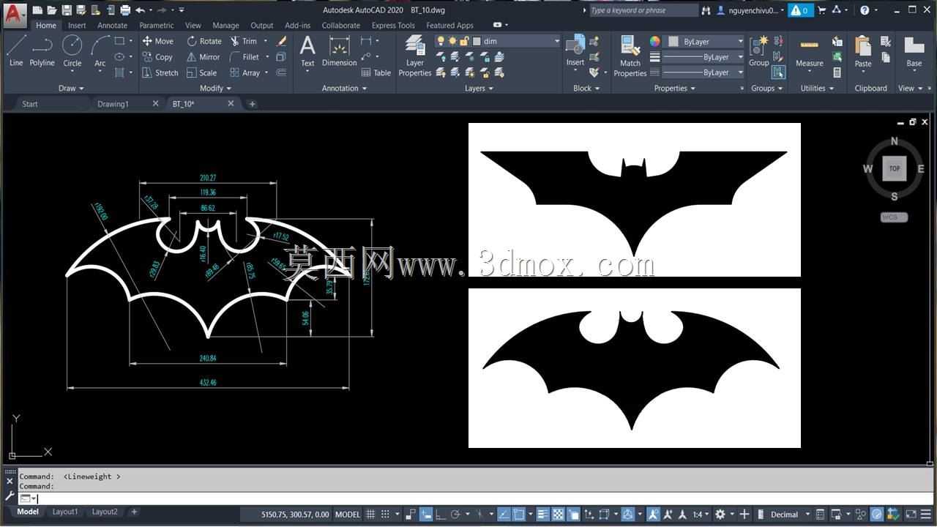Select the Polyline tool
The image size is (937, 527).
[x=42, y=51]
